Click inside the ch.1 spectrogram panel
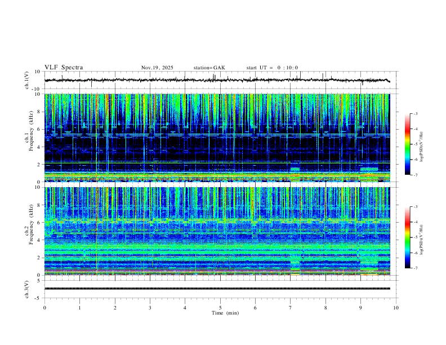446x345 pixels. click(217, 138)
